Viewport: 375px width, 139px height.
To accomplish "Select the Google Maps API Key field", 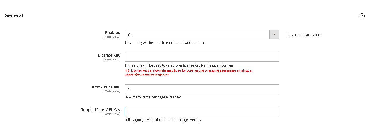I will tap(202, 111).
